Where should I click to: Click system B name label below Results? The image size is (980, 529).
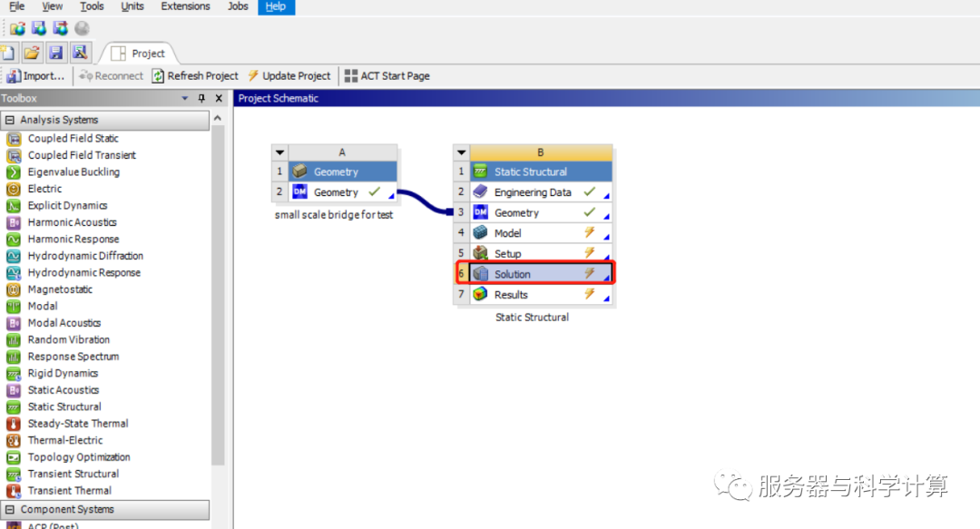[x=532, y=318]
